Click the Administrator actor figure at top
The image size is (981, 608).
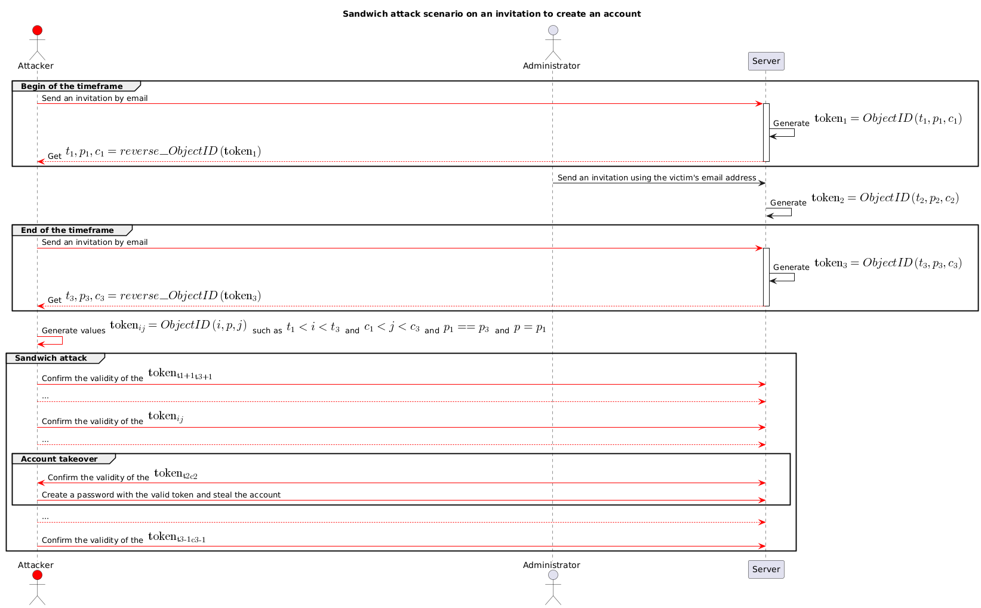pyautogui.click(x=553, y=42)
